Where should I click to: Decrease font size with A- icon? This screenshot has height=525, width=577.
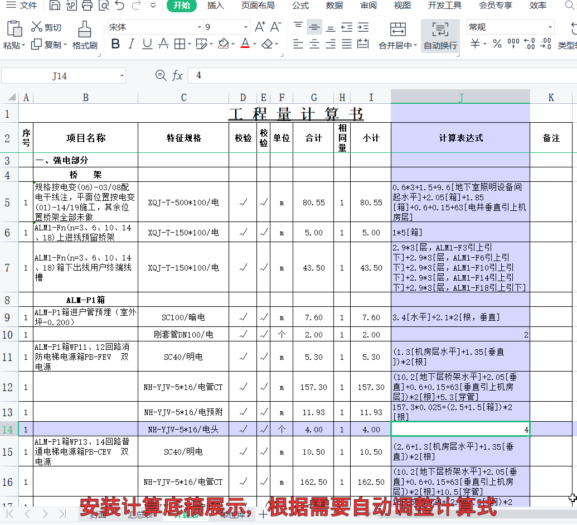[275, 27]
